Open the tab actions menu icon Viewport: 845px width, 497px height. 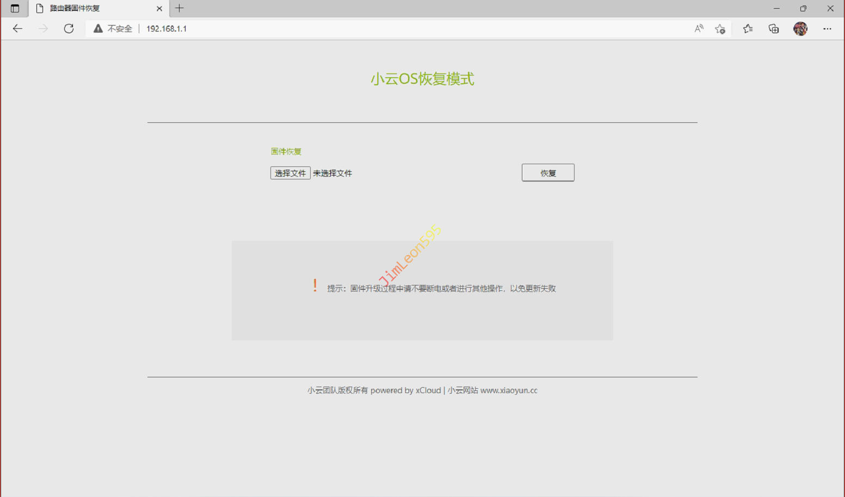(15, 9)
